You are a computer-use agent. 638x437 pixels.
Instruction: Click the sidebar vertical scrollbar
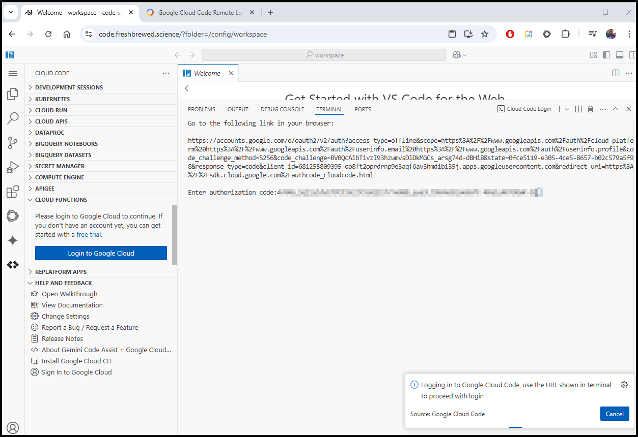click(175, 235)
